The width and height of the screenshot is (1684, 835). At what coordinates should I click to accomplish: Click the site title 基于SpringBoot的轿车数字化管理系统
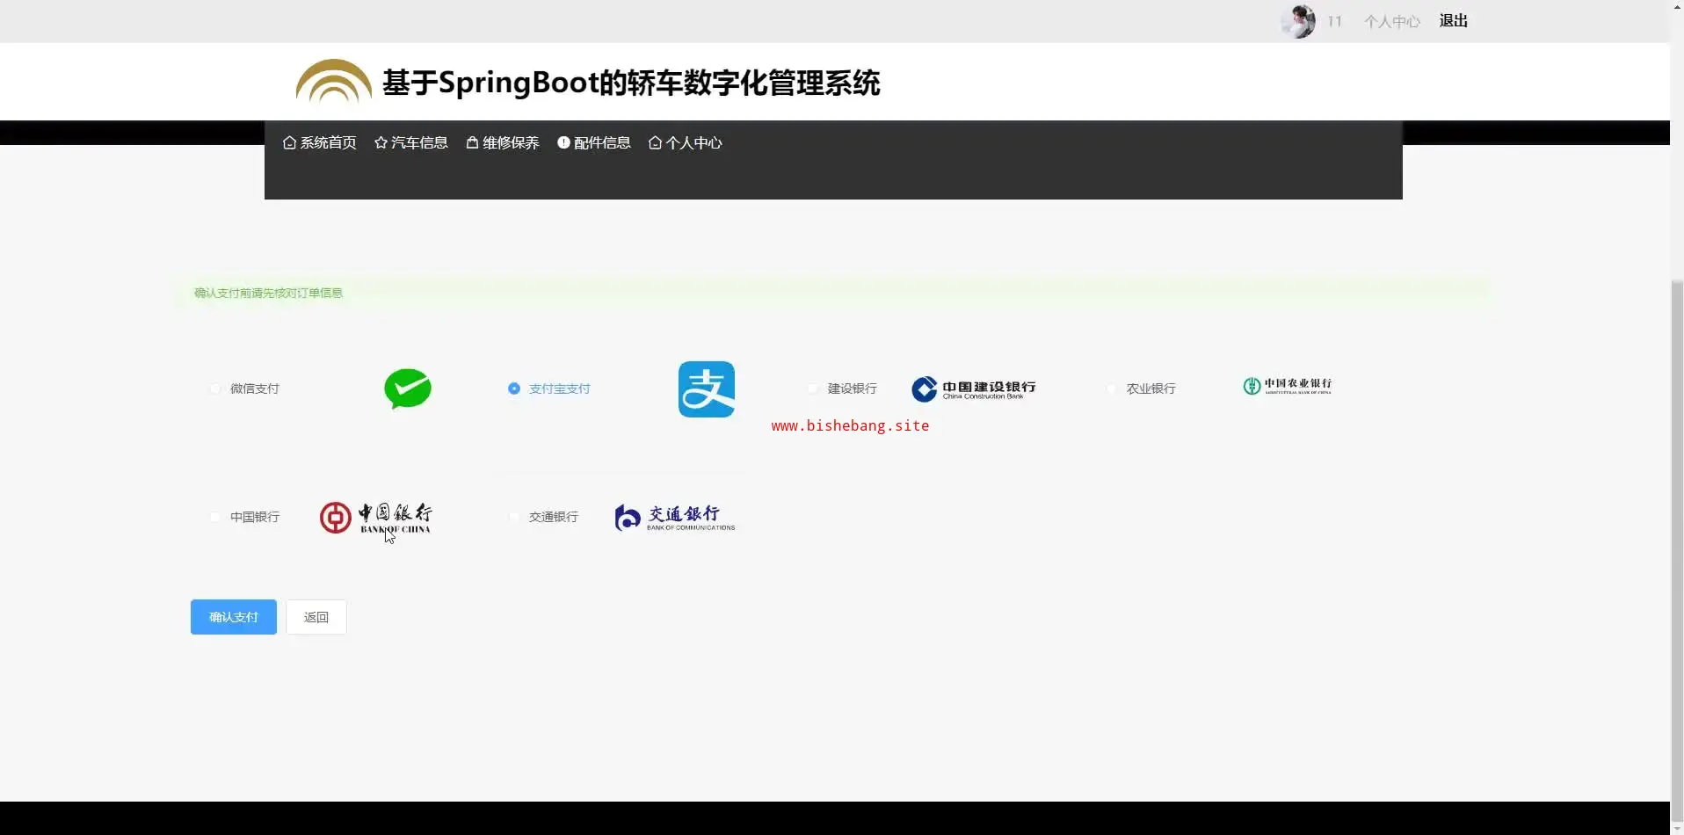(631, 83)
